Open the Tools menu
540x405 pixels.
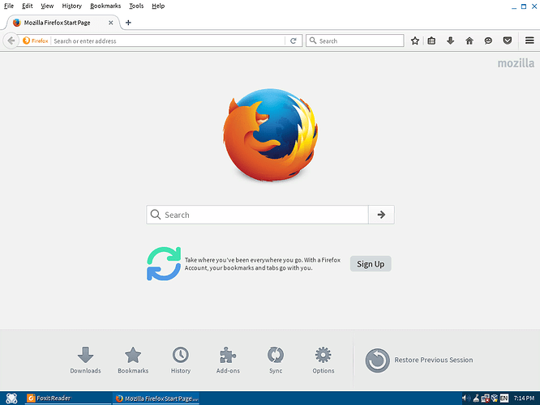pyautogui.click(x=136, y=6)
